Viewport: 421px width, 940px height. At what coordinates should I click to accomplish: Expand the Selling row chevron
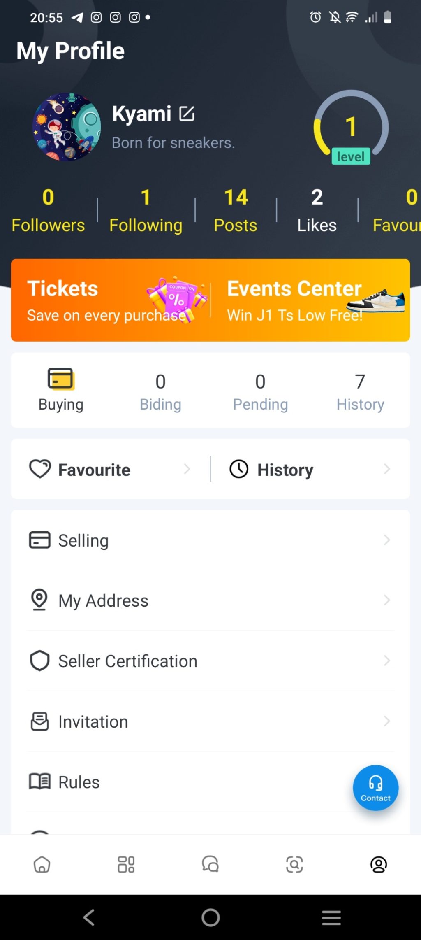[x=386, y=540]
